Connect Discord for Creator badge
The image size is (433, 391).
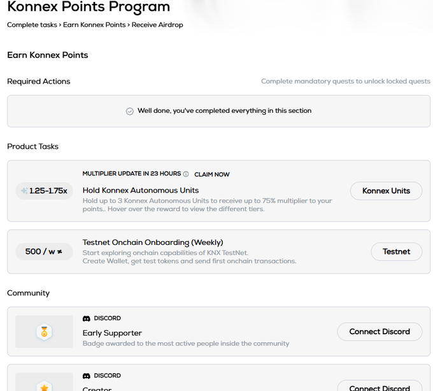pyautogui.click(x=380, y=387)
